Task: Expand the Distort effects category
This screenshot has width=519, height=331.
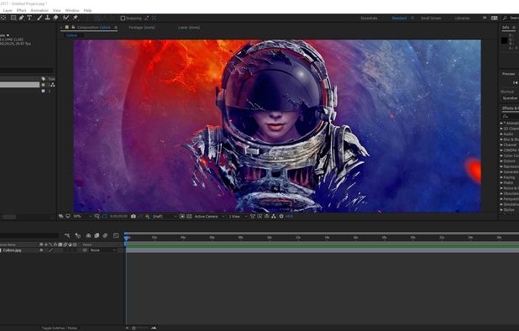Action: coord(502,161)
